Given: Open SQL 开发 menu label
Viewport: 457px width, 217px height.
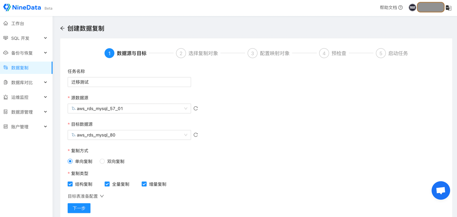Looking at the screenshot, I should coord(20,38).
